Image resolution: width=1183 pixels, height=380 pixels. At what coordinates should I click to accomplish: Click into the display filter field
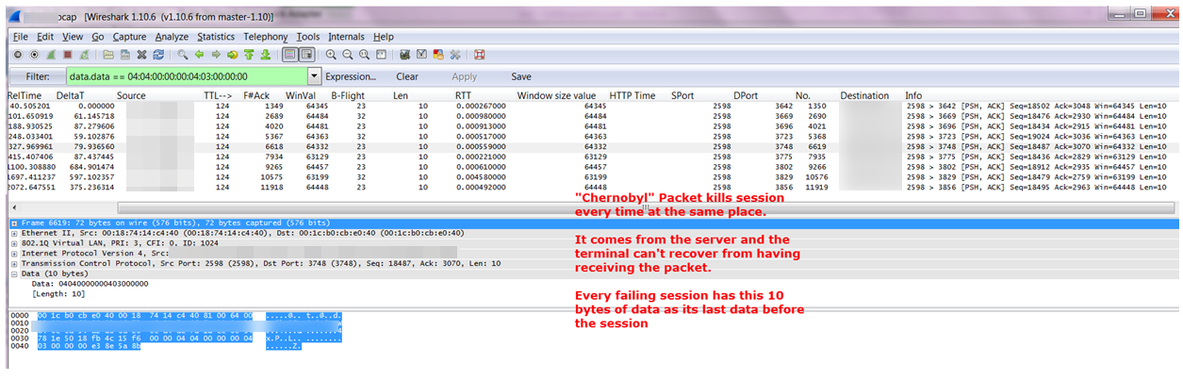tap(187, 76)
